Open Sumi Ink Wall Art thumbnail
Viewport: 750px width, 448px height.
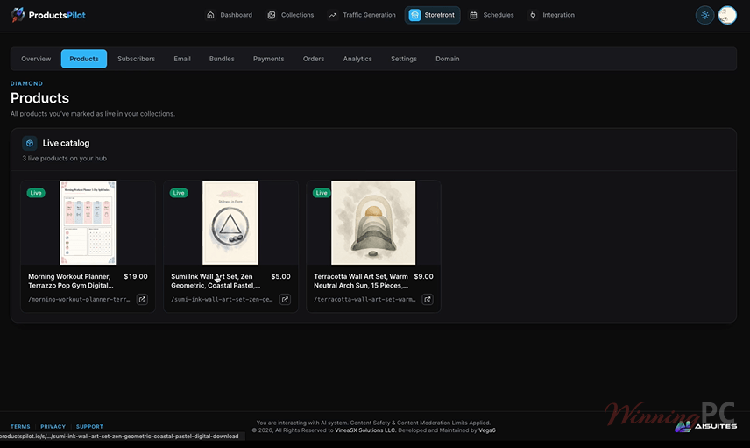tap(230, 223)
